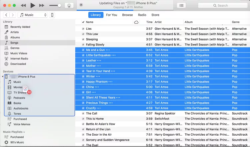Adjust the volume slider knob
Viewport: 250px width, 147px height.
59,6
